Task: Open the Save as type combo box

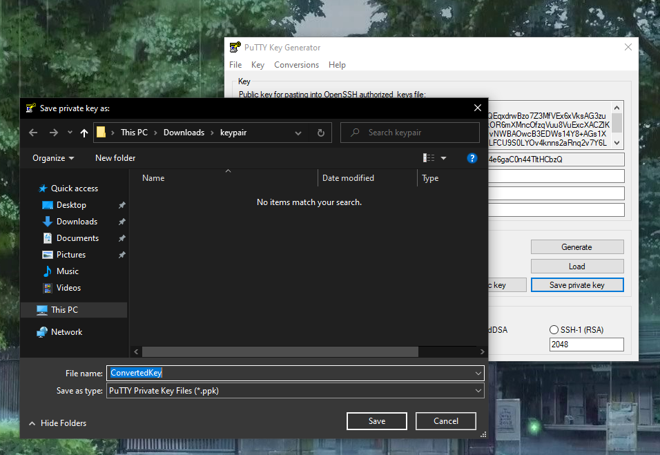Action: click(295, 391)
